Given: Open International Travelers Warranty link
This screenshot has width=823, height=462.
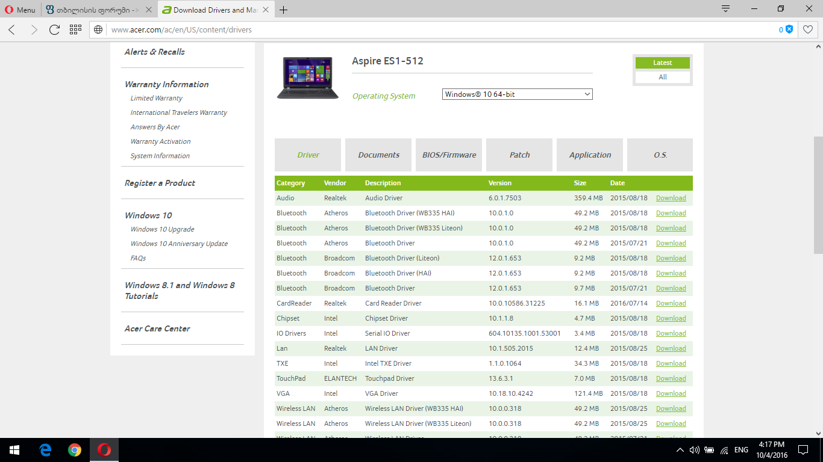Looking at the screenshot, I should coord(179,112).
